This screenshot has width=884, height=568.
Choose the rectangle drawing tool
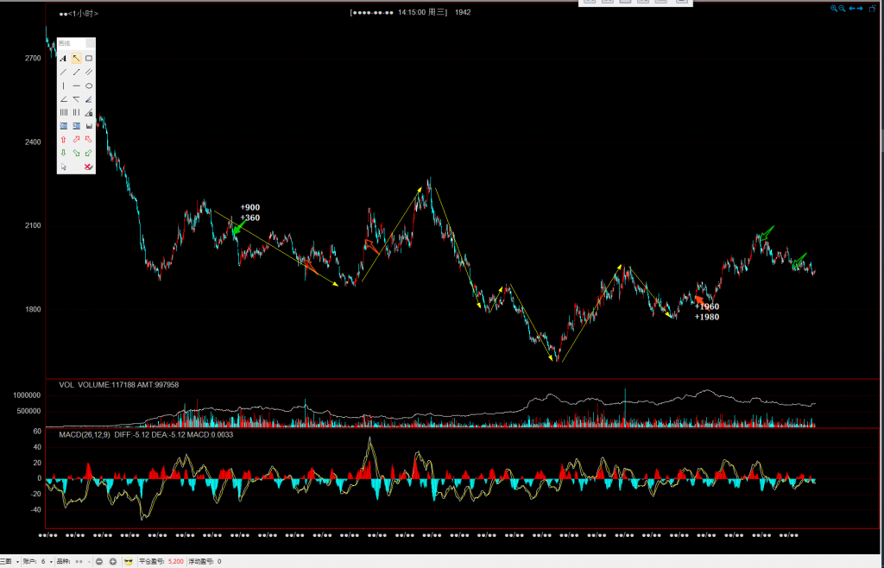coord(89,58)
